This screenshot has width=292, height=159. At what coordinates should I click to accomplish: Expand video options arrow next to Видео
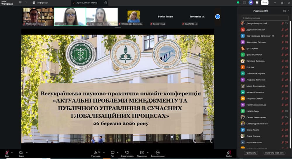[x=27, y=153]
